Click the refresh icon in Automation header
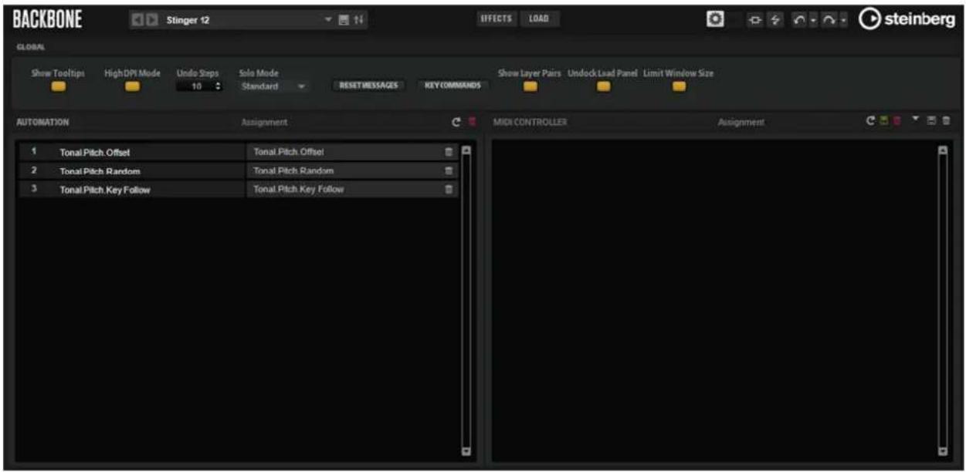Viewport: 966px width, 472px height. tap(456, 122)
